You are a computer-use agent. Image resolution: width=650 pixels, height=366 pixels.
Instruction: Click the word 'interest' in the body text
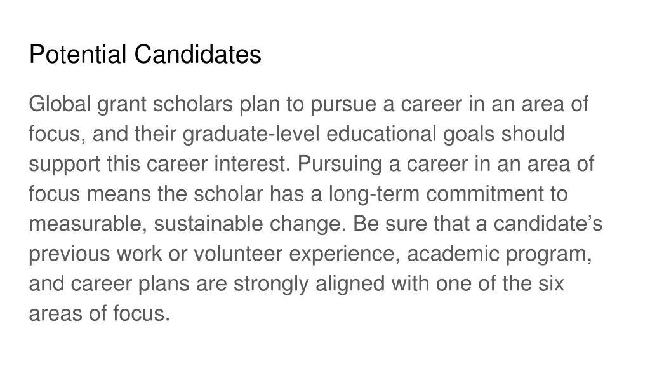[251, 165]
